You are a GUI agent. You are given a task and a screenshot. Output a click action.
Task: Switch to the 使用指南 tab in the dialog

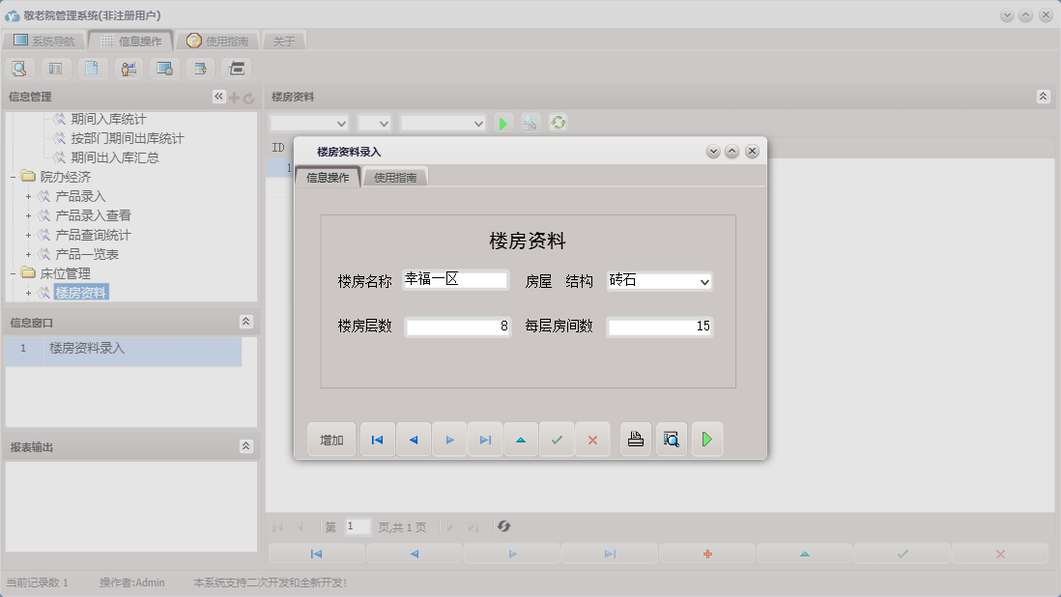[394, 177]
